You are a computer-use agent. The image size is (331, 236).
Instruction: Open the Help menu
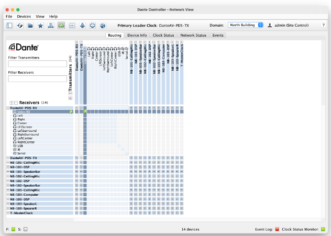coord(53,16)
